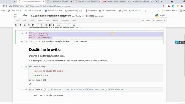Click the Out[3] output text
The height and width of the screenshot is (104, 185).
click(x=58, y=42)
